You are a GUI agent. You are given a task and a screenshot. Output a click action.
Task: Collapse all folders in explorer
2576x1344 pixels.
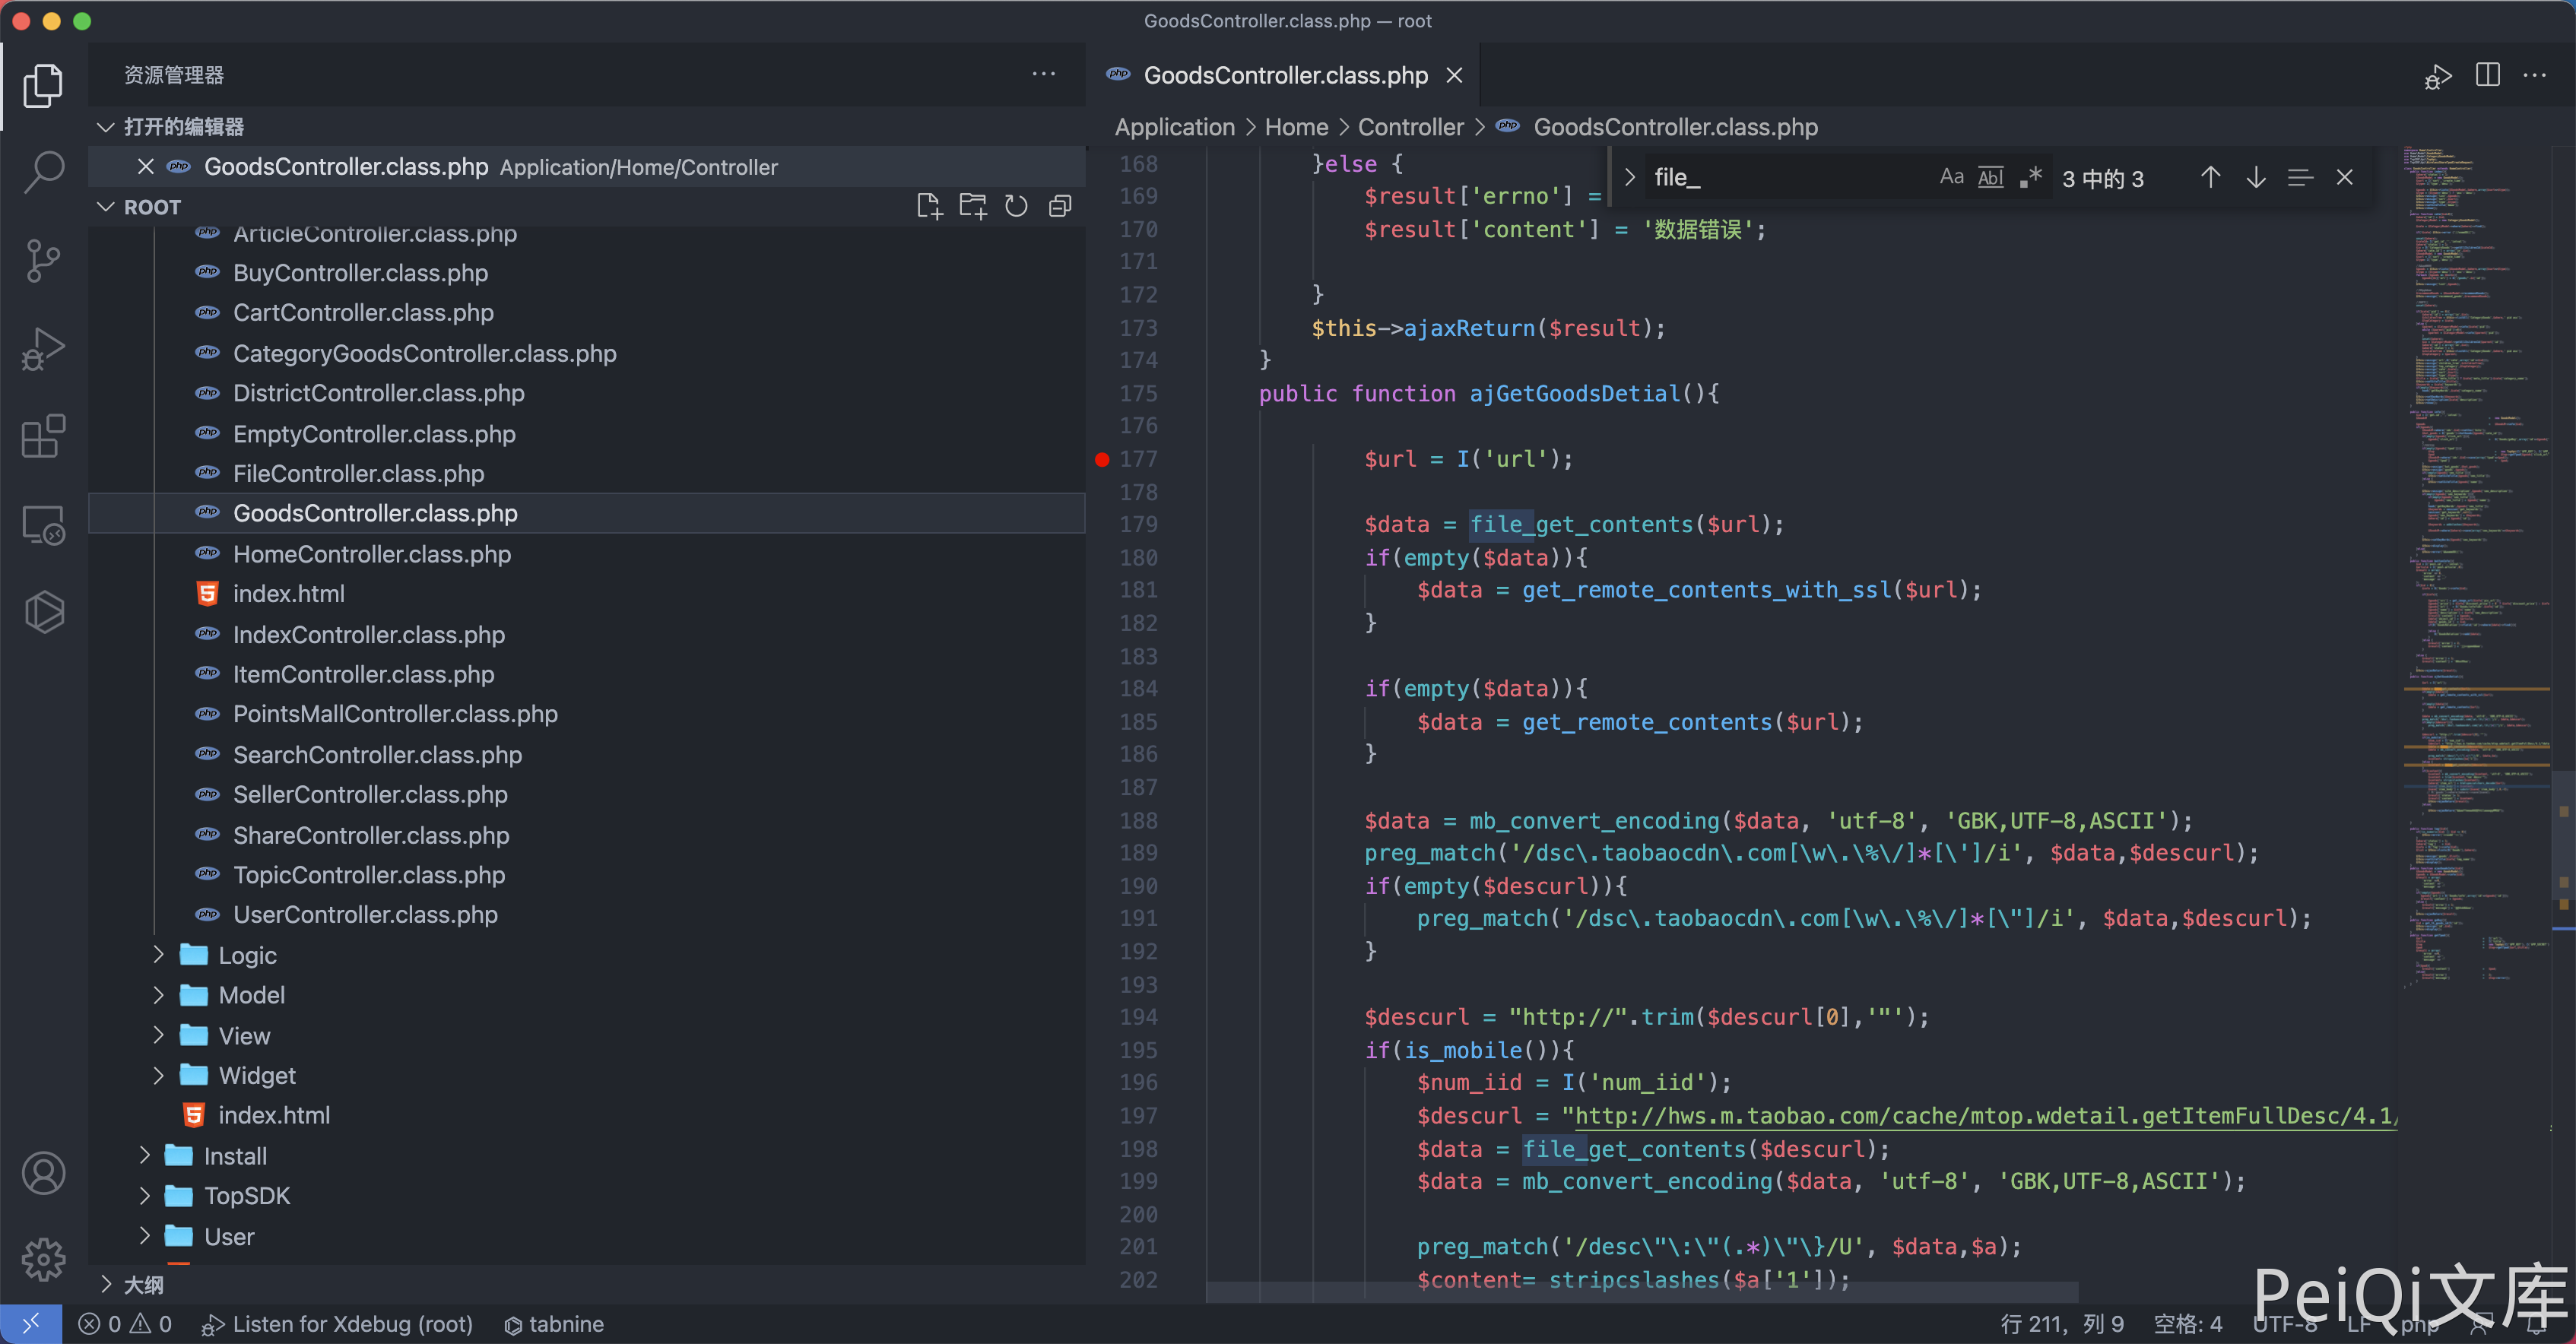click(x=1060, y=207)
